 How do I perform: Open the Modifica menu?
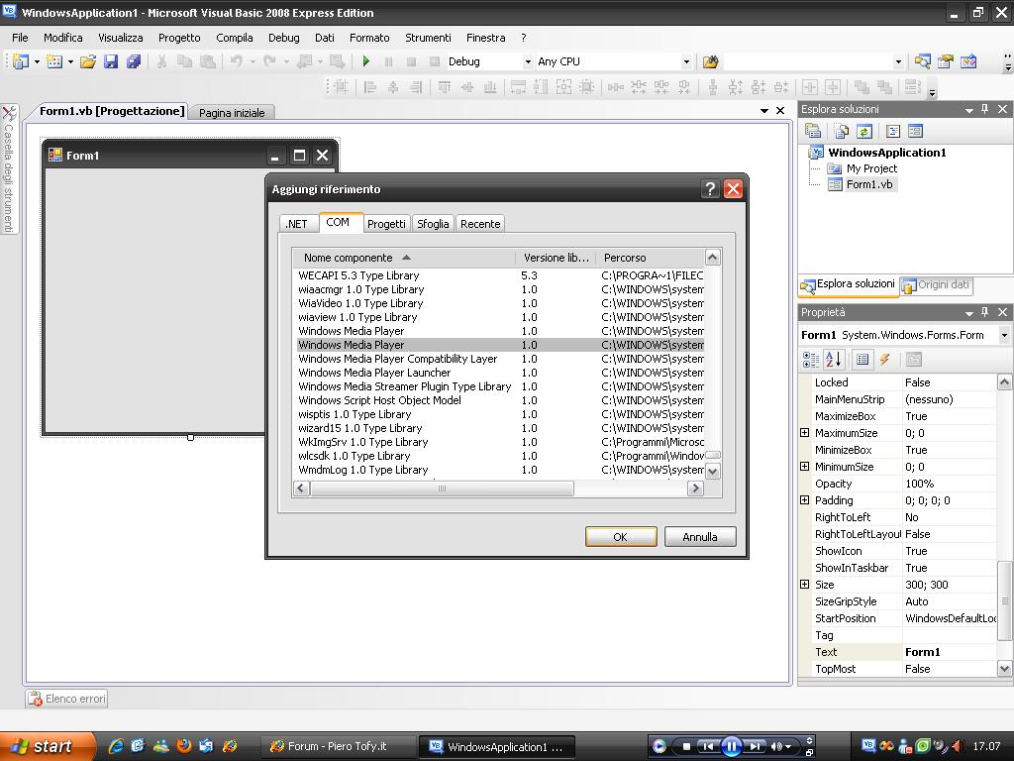click(x=62, y=38)
